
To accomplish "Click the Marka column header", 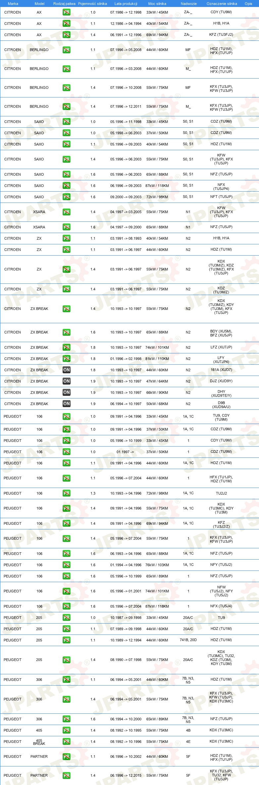I will 13,4.
